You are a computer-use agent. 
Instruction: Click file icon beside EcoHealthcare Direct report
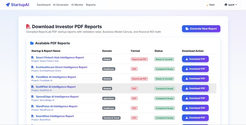coord(33,67)
